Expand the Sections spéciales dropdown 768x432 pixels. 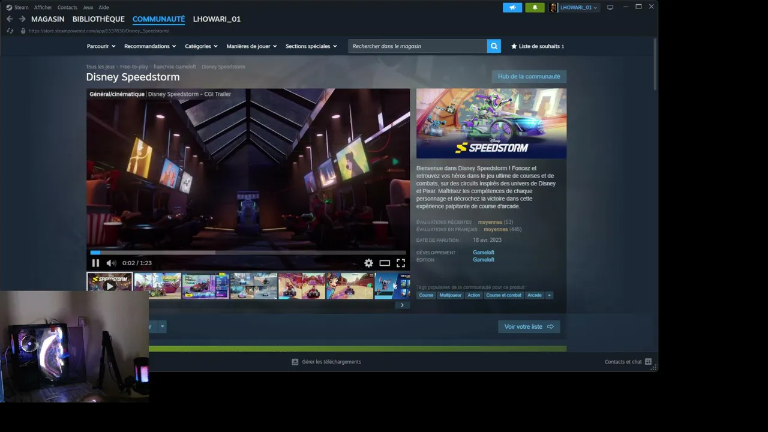(x=311, y=46)
